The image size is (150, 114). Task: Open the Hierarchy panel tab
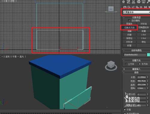pyautogui.click(x=133, y=2)
